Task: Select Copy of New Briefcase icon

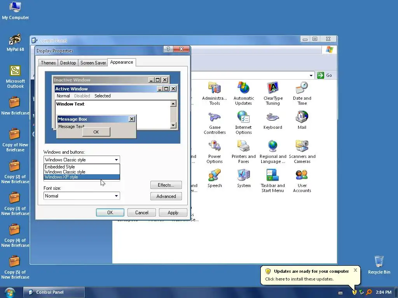Action: pyautogui.click(x=15, y=140)
